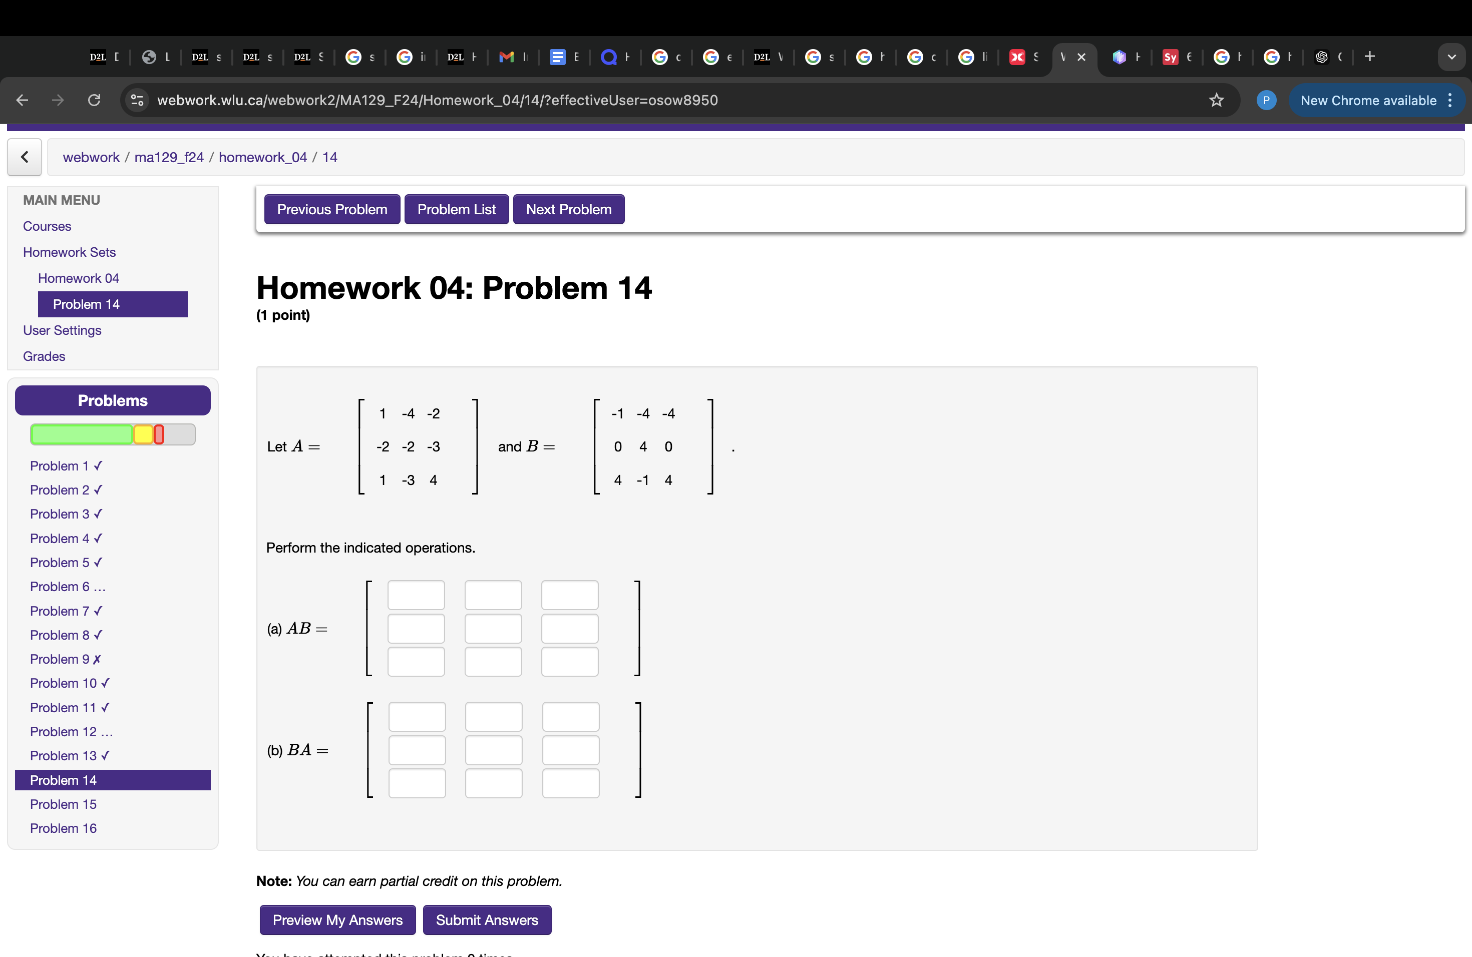Click AB matrix row 1 column 1 field
The image size is (1472, 957).
coord(416,595)
